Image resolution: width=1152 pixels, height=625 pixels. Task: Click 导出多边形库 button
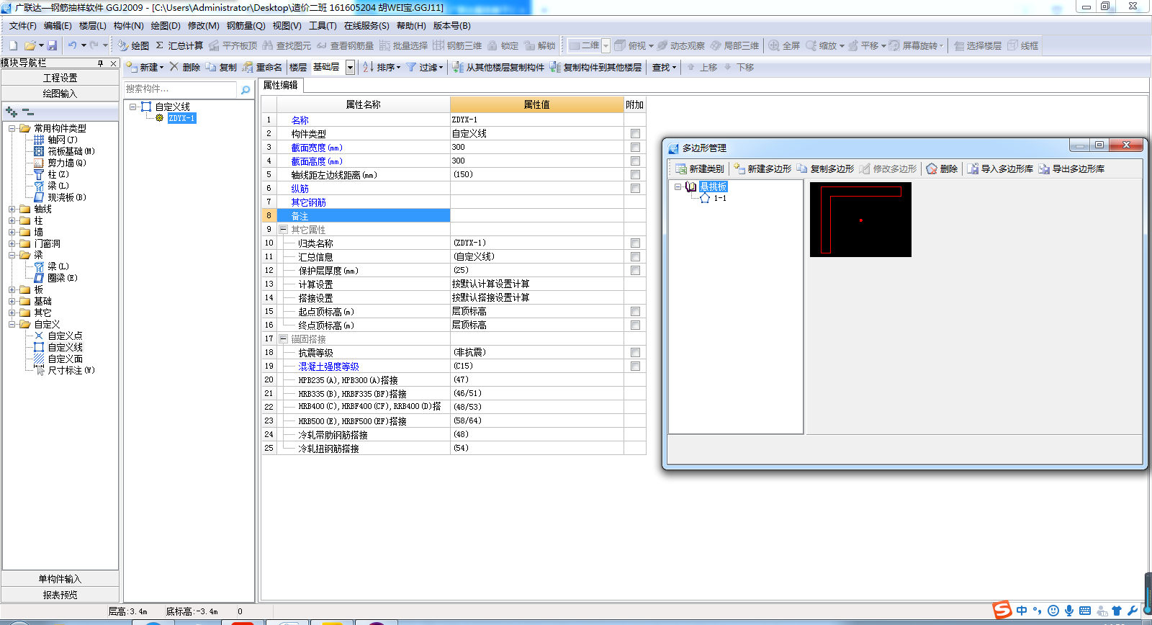point(1071,168)
